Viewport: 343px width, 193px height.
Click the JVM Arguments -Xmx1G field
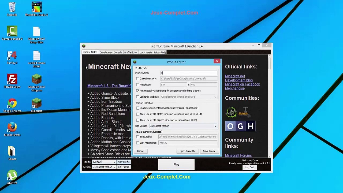188,143
